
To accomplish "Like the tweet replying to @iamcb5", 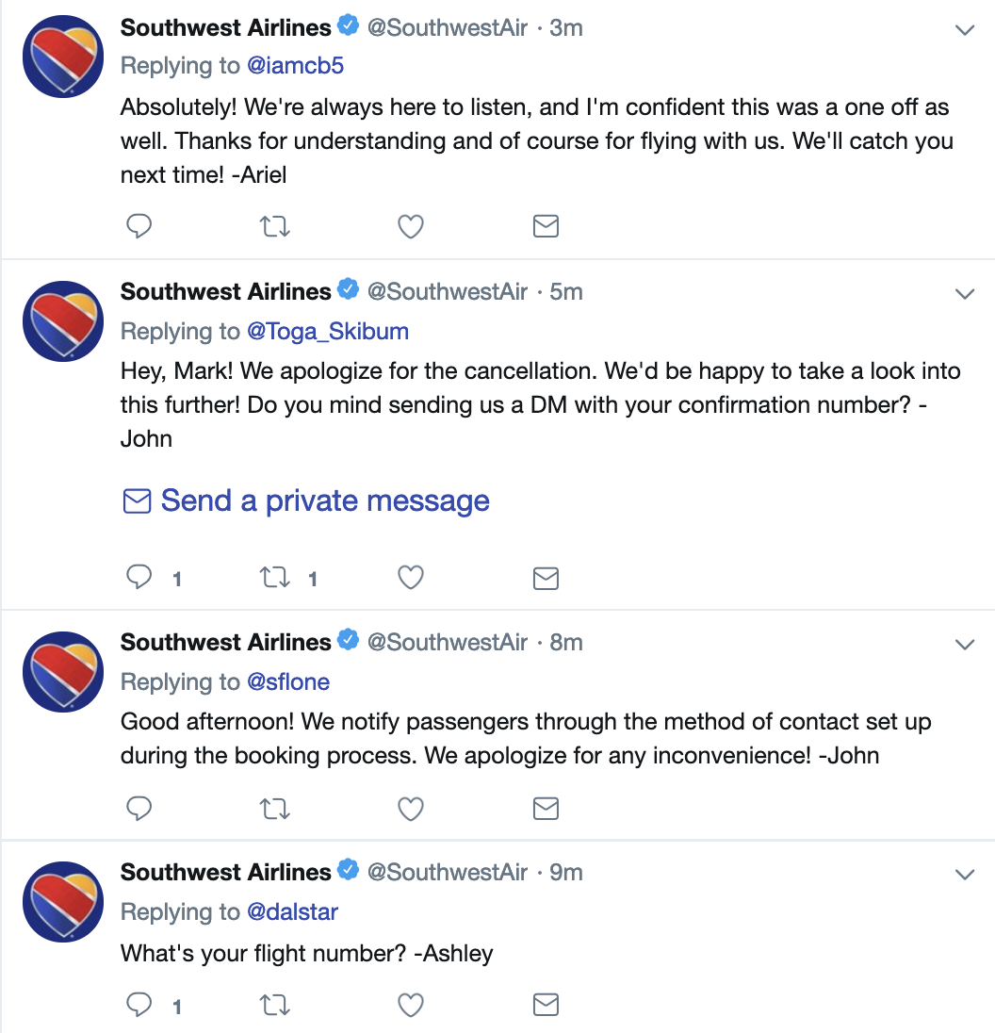I will [410, 226].
